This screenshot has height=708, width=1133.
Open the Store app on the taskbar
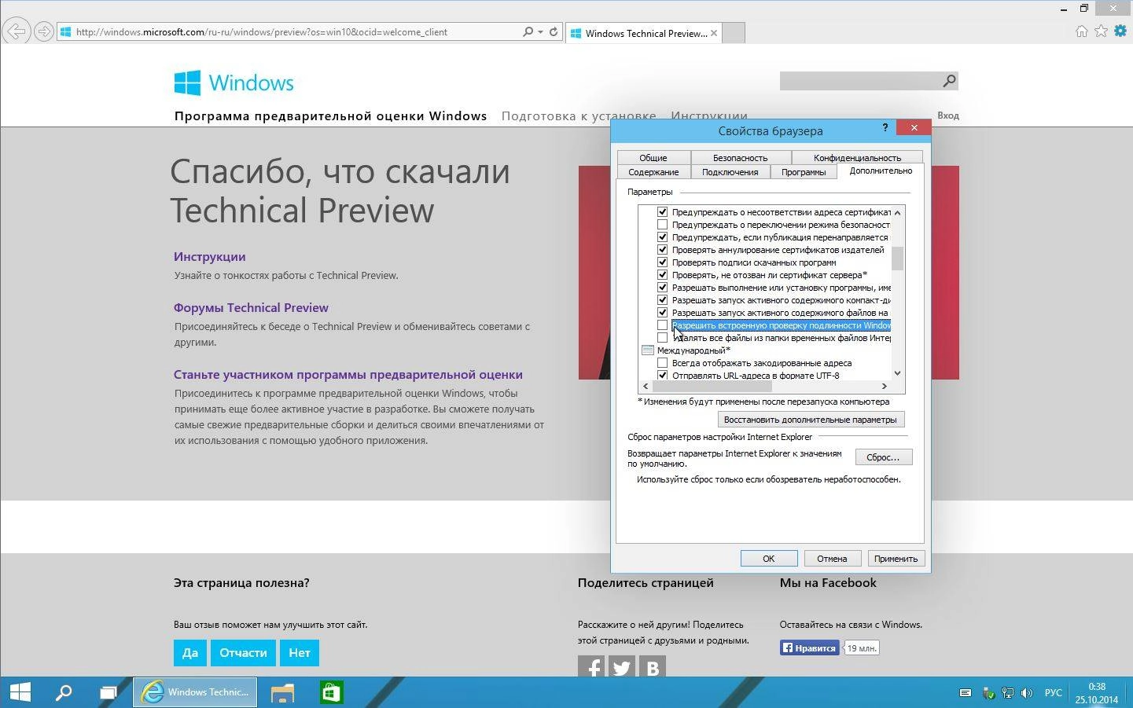point(331,692)
